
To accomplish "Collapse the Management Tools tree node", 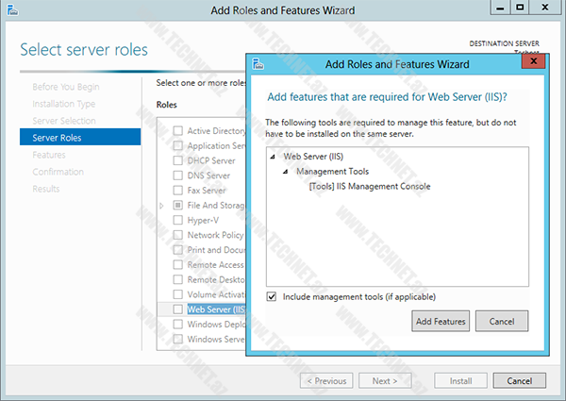I will (286, 172).
